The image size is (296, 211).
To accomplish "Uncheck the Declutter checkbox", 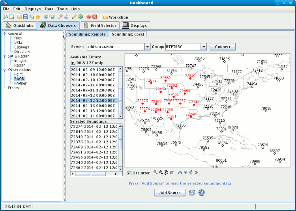I will [129, 173].
